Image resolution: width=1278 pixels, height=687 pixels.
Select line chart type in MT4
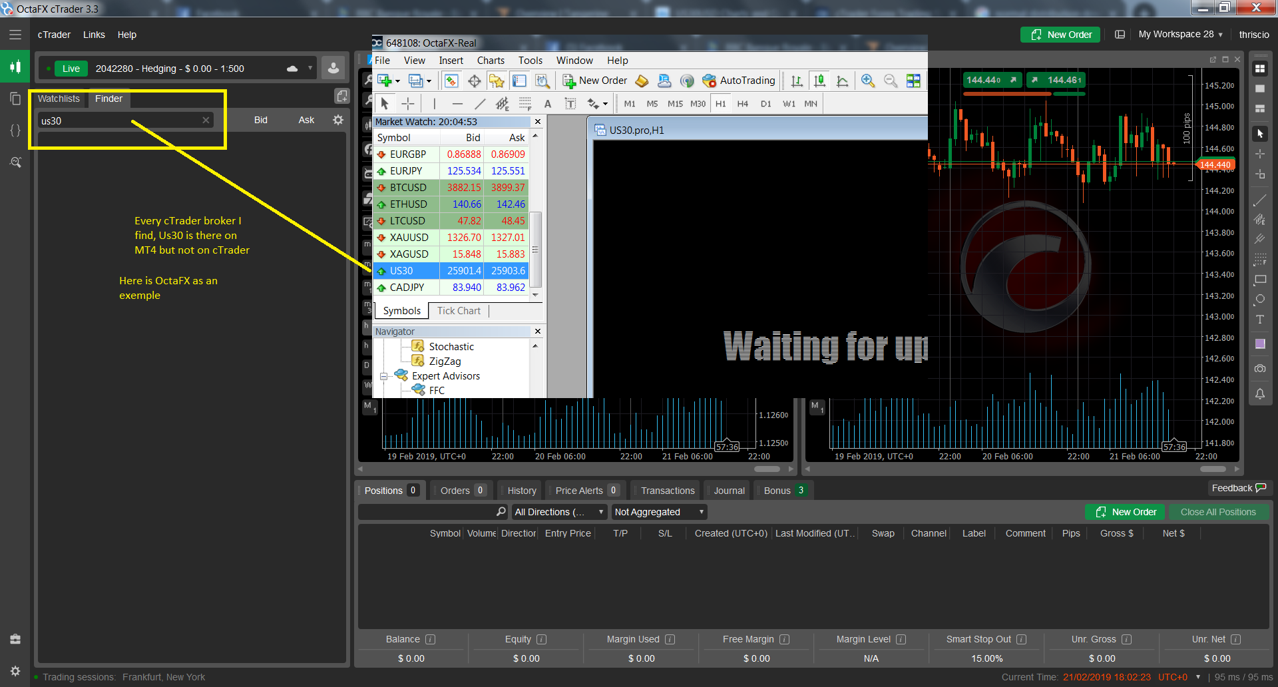[x=842, y=81]
